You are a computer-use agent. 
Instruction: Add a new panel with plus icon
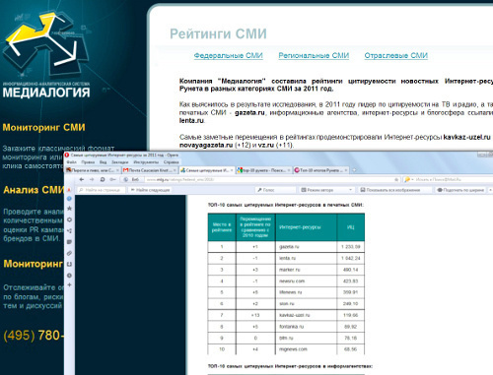click(x=69, y=284)
